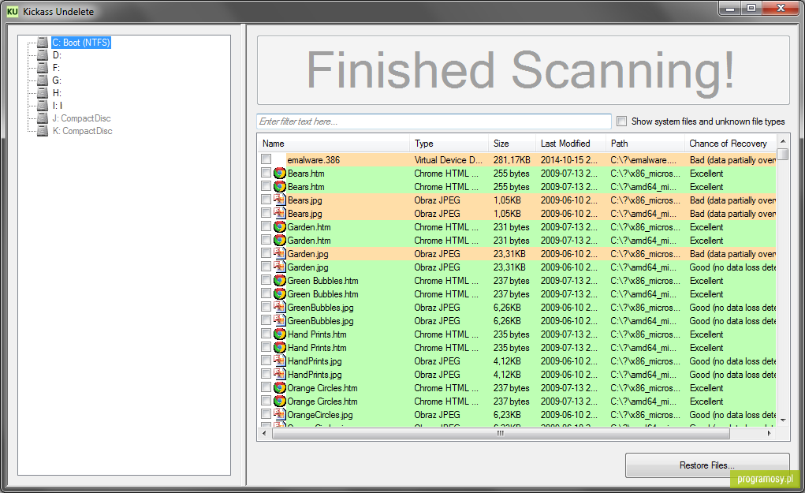Click JPEG icon of Garden.jpg Bad recovery row
The image size is (805, 493).
280,253
